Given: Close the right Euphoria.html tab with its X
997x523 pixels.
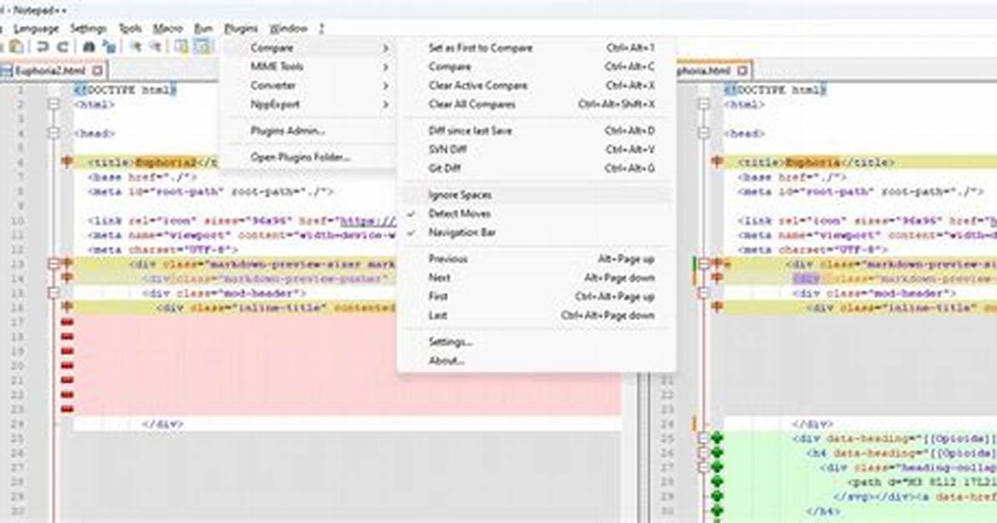Looking at the screenshot, I should [x=742, y=71].
